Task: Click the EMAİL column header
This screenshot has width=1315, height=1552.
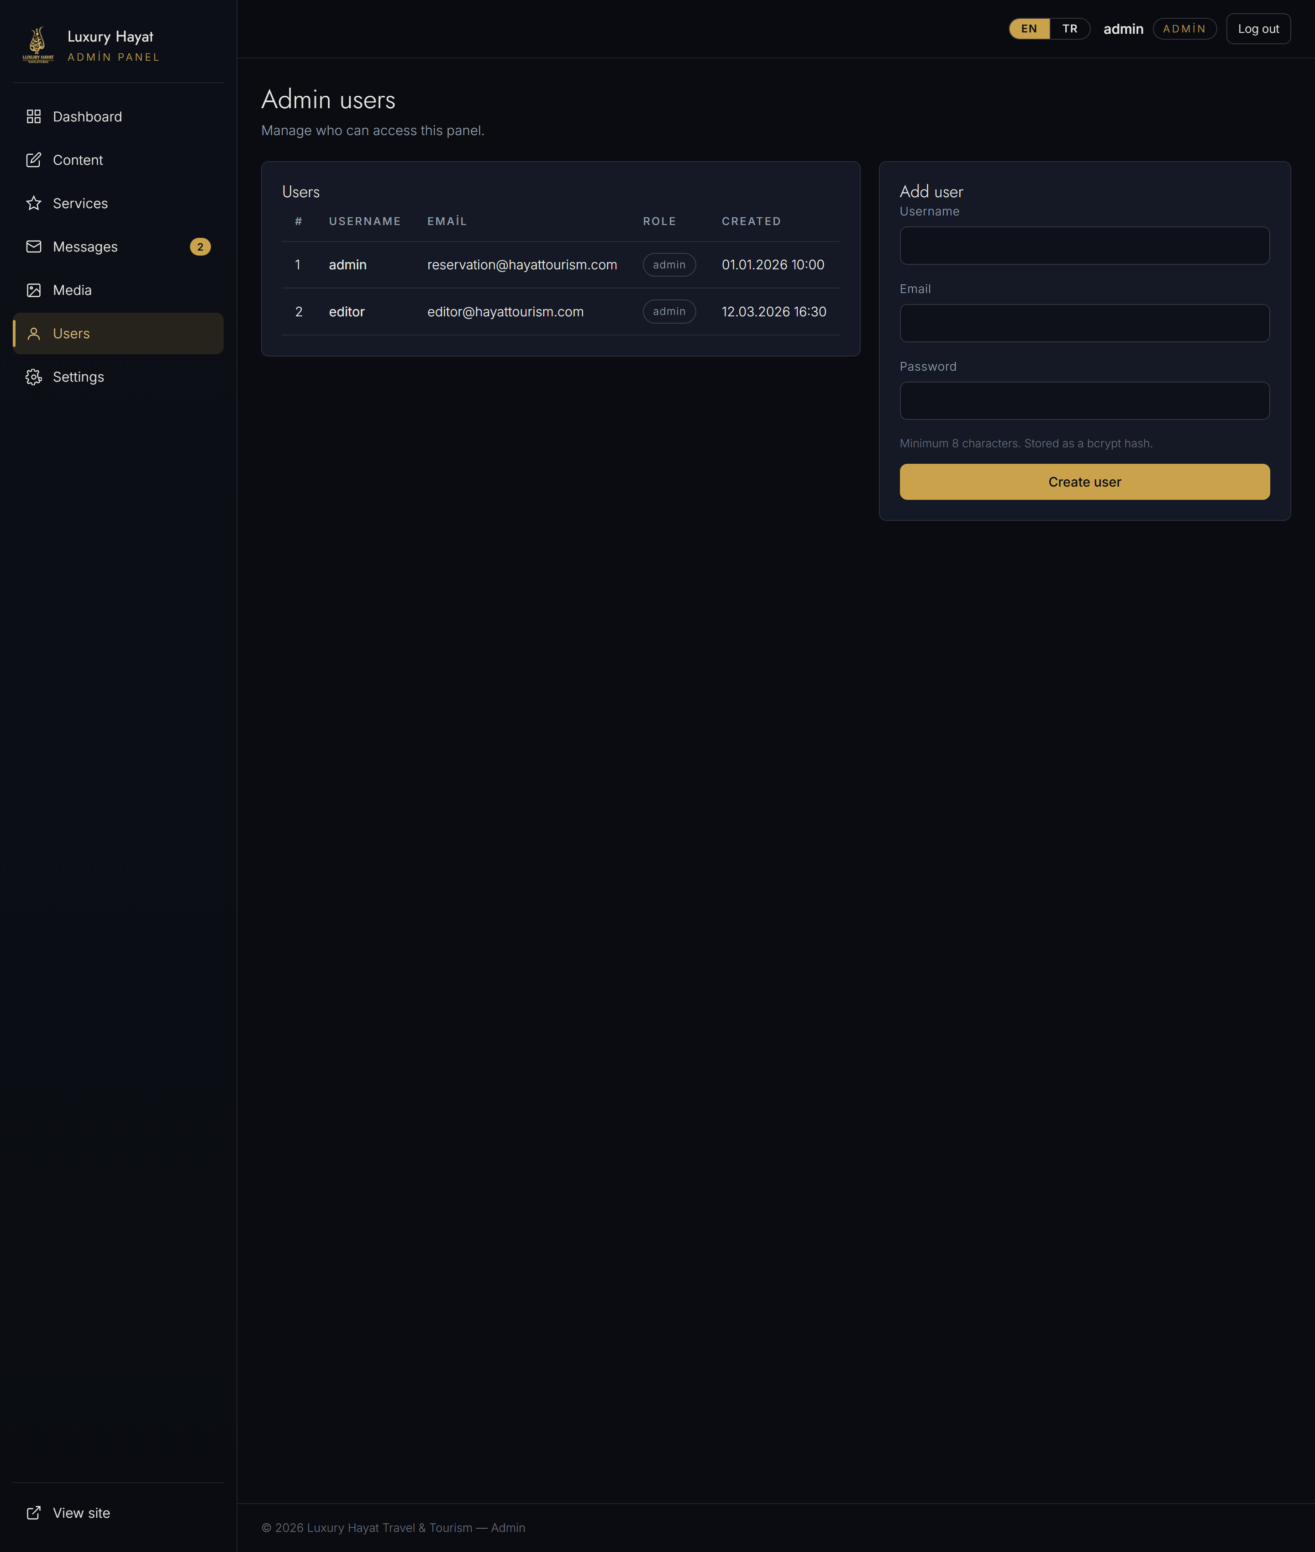Action: tap(447, 221)
